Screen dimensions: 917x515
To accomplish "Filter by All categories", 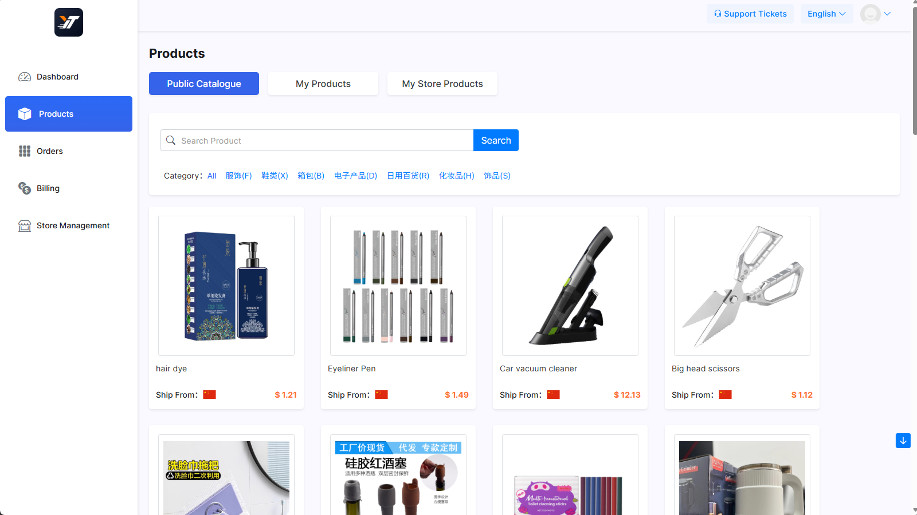I will 212,176.
